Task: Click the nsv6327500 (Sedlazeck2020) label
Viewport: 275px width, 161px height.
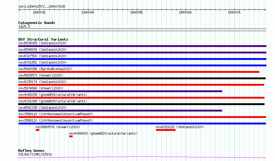Action: pos(43,56)
